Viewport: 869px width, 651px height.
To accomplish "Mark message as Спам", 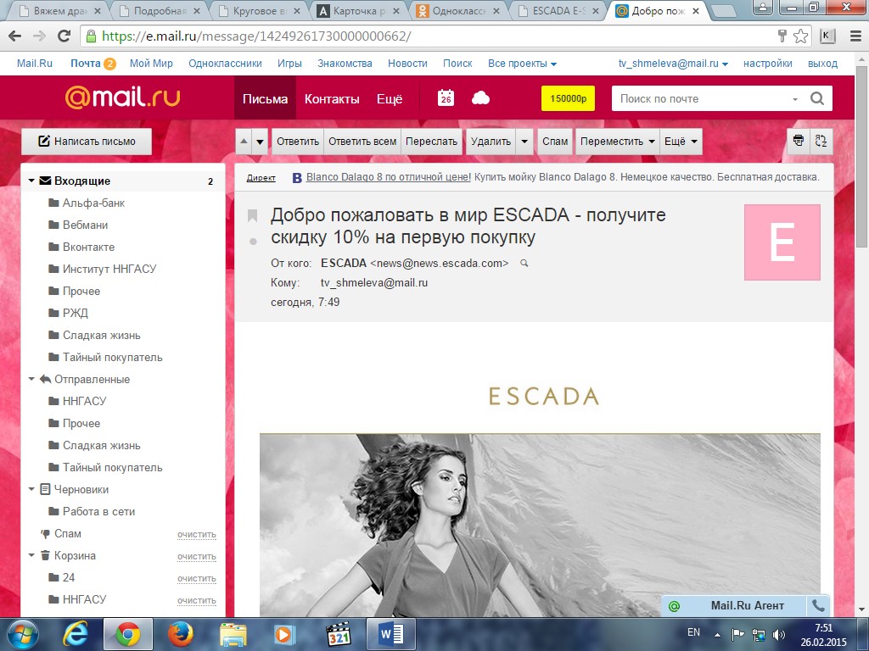I will point(555,142).
